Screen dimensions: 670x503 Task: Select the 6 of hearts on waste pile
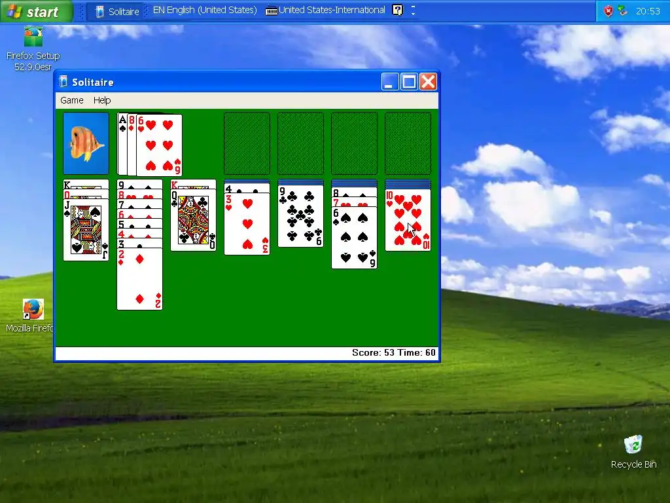(x=160, y=145)
